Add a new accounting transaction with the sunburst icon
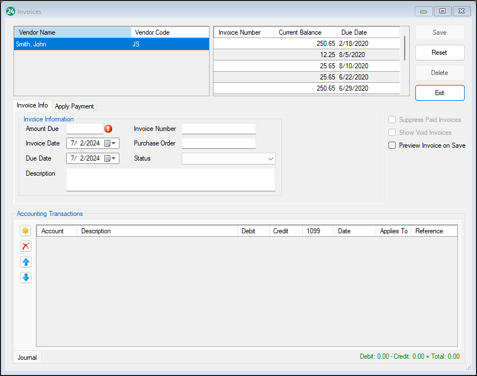 click(x=25, y=231)
